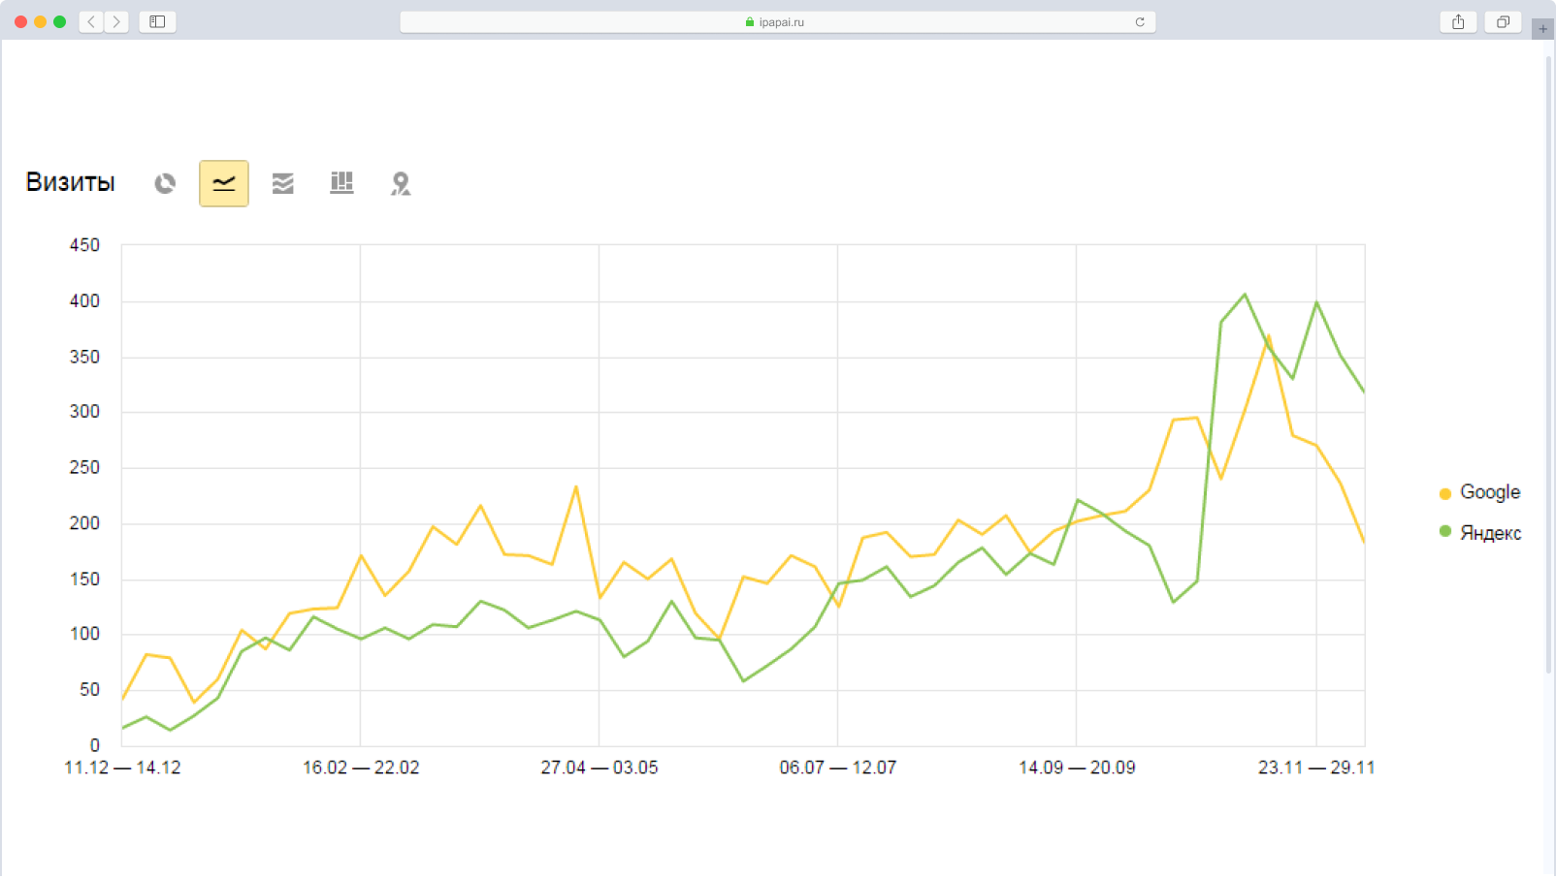Switch to the stacked area chart view
The height and width of the screenshot is (878, 1556).
(x=282, y=183)
